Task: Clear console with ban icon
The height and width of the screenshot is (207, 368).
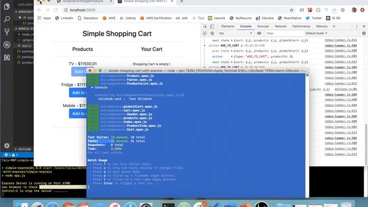Action: click(x=212, y=33)
